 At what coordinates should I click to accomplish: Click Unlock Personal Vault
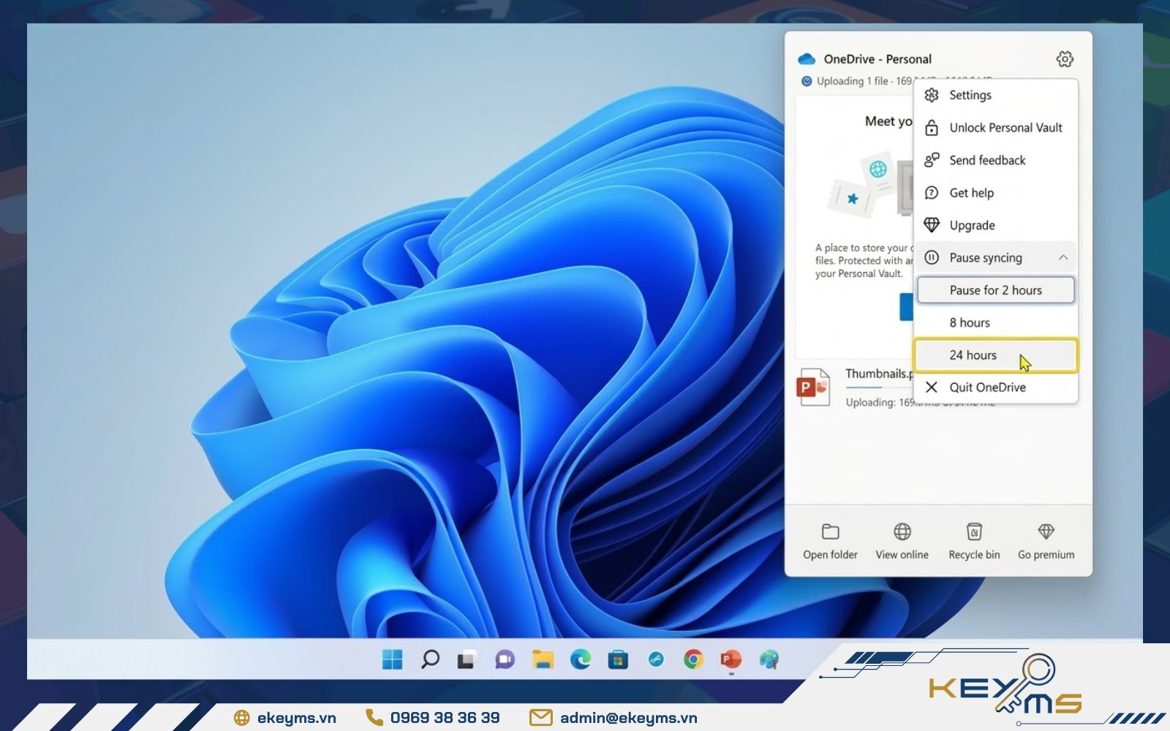point(1005,128)
